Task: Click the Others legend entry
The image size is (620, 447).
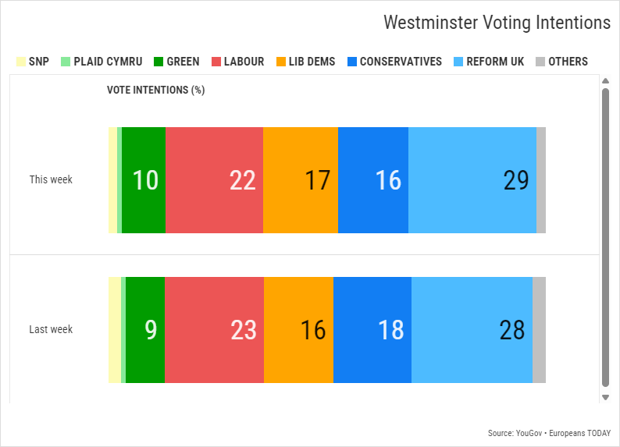Action: point(562,62)
